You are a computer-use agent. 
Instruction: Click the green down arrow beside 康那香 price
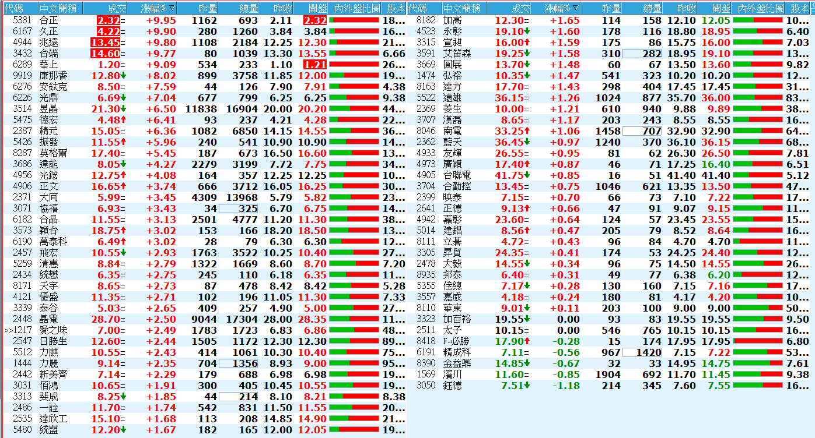click(x=124, y=76)
